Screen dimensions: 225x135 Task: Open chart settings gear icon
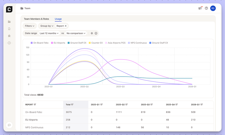92,33
